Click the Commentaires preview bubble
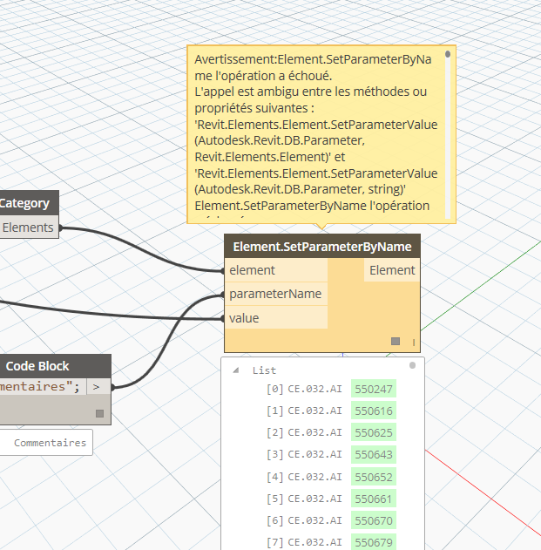The image size is (541, 550). [x=49, y=442]
